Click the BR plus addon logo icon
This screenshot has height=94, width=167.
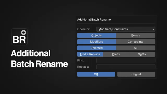(x=20, y=37)
